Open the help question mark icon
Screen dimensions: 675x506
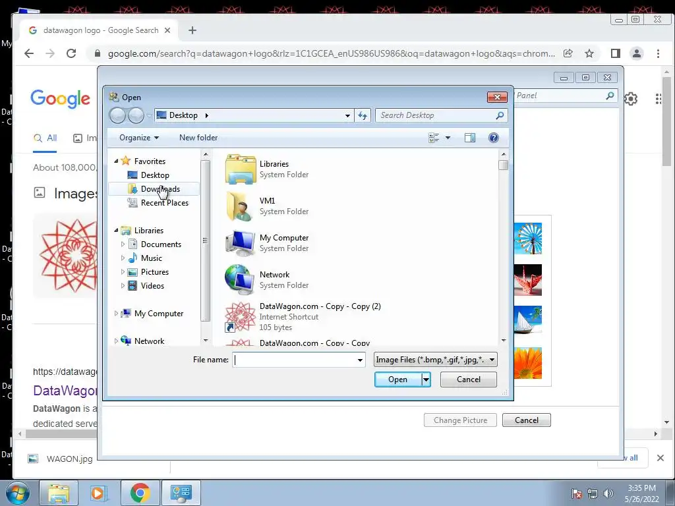click(493, 138)
